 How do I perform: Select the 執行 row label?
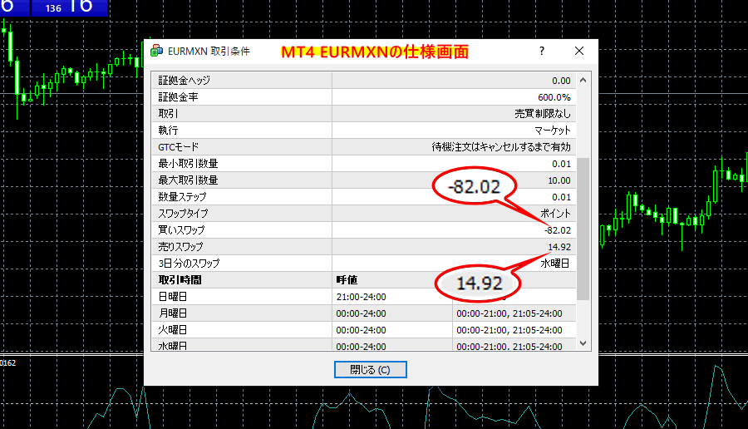168,131
